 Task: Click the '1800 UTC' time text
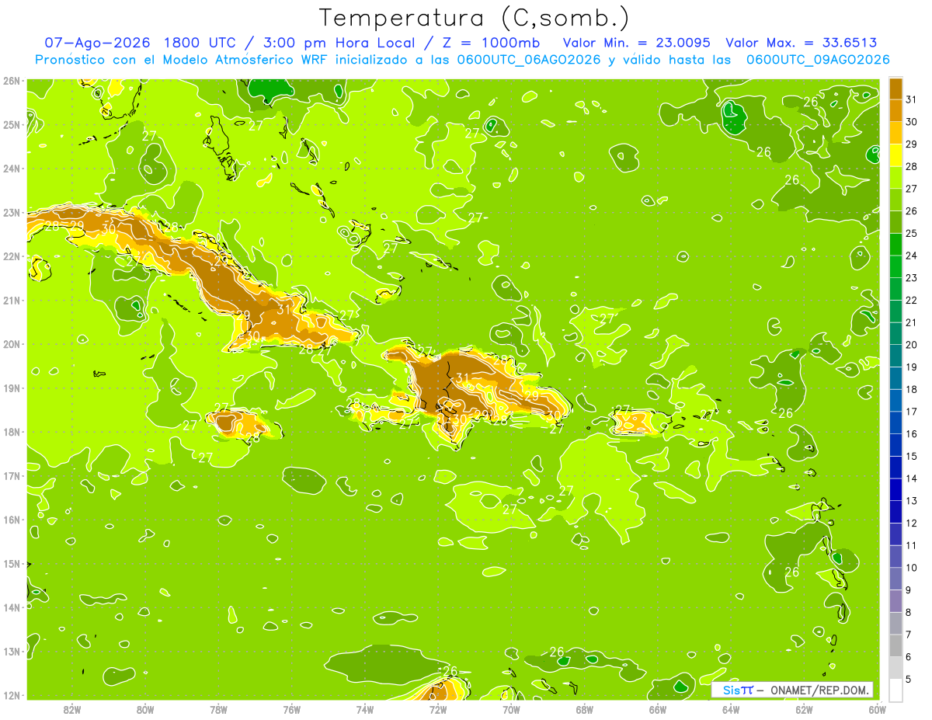pos(201,43)
